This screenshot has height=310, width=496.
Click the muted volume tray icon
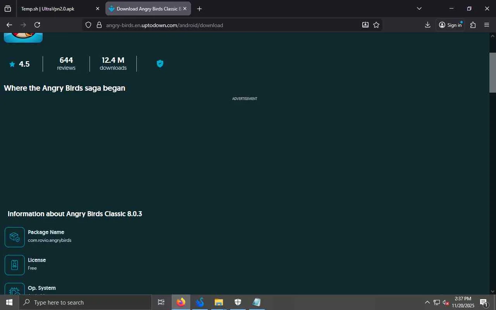pyautogui.click(x=446, y=302)
